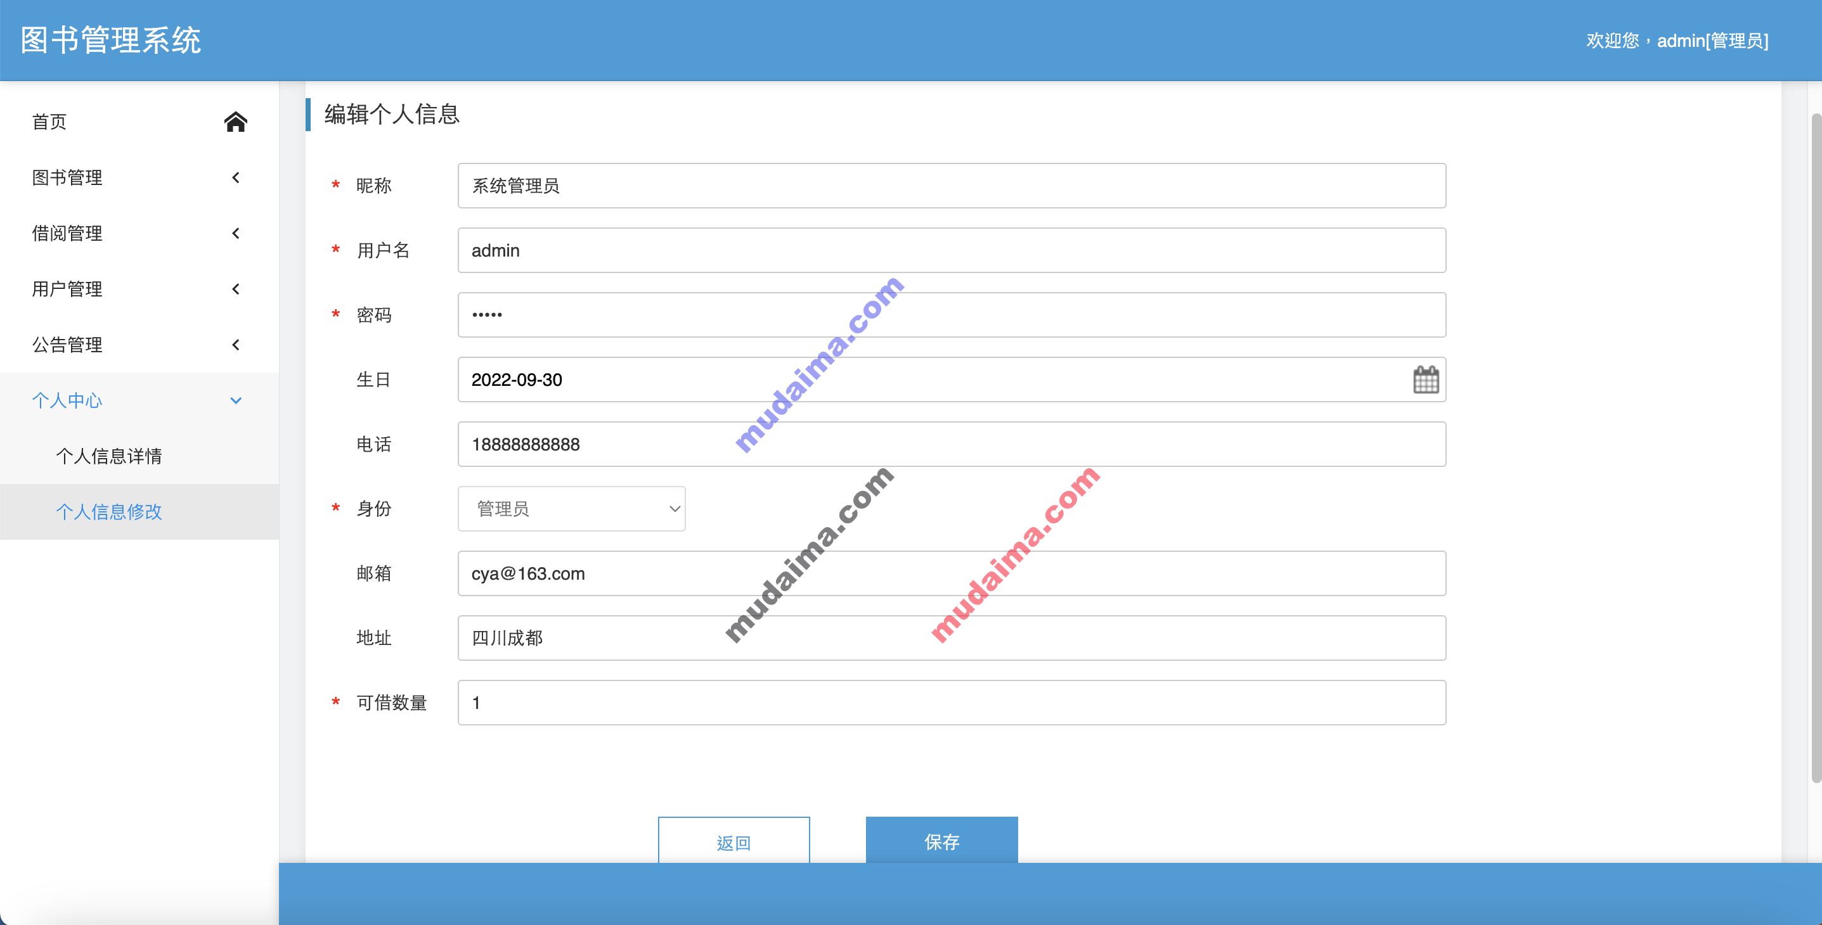This screenshot has height=925, width=1822.
Task: Focus the 地址 field 四川成都
Action: point(952,638)
